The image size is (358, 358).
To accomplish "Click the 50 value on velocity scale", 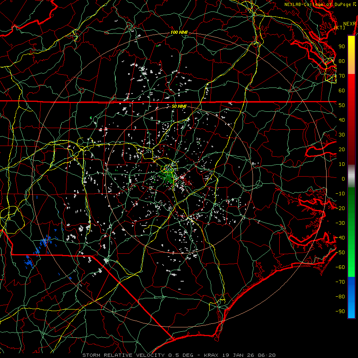I will point(342,105).
